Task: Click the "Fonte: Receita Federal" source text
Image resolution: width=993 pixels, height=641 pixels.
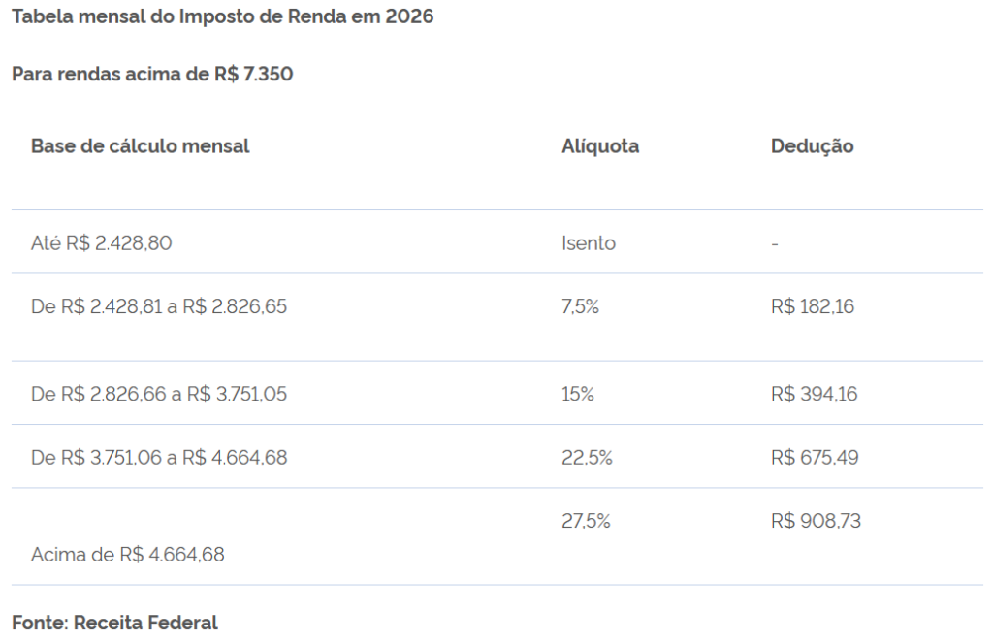Action: coord(114,623)
